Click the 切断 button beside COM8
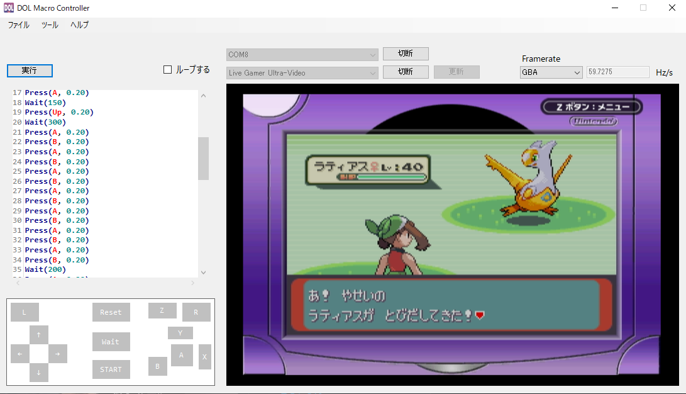This screenshot has height=394, width=686. coord(406,53)
